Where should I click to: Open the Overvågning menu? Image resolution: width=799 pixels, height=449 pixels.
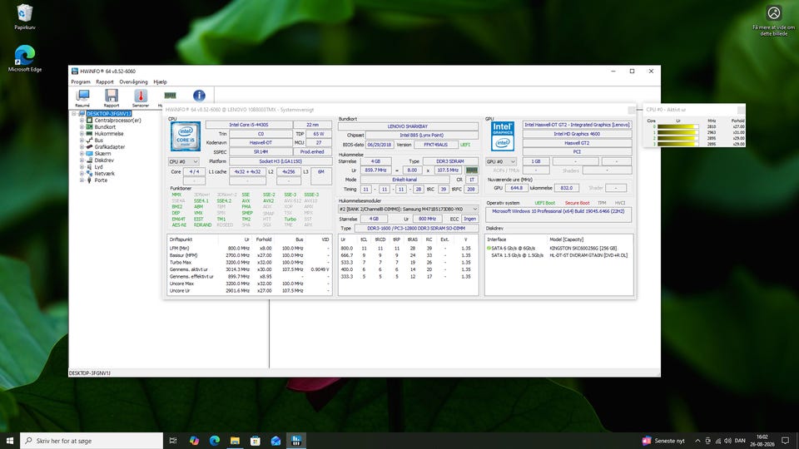[133, 81]
